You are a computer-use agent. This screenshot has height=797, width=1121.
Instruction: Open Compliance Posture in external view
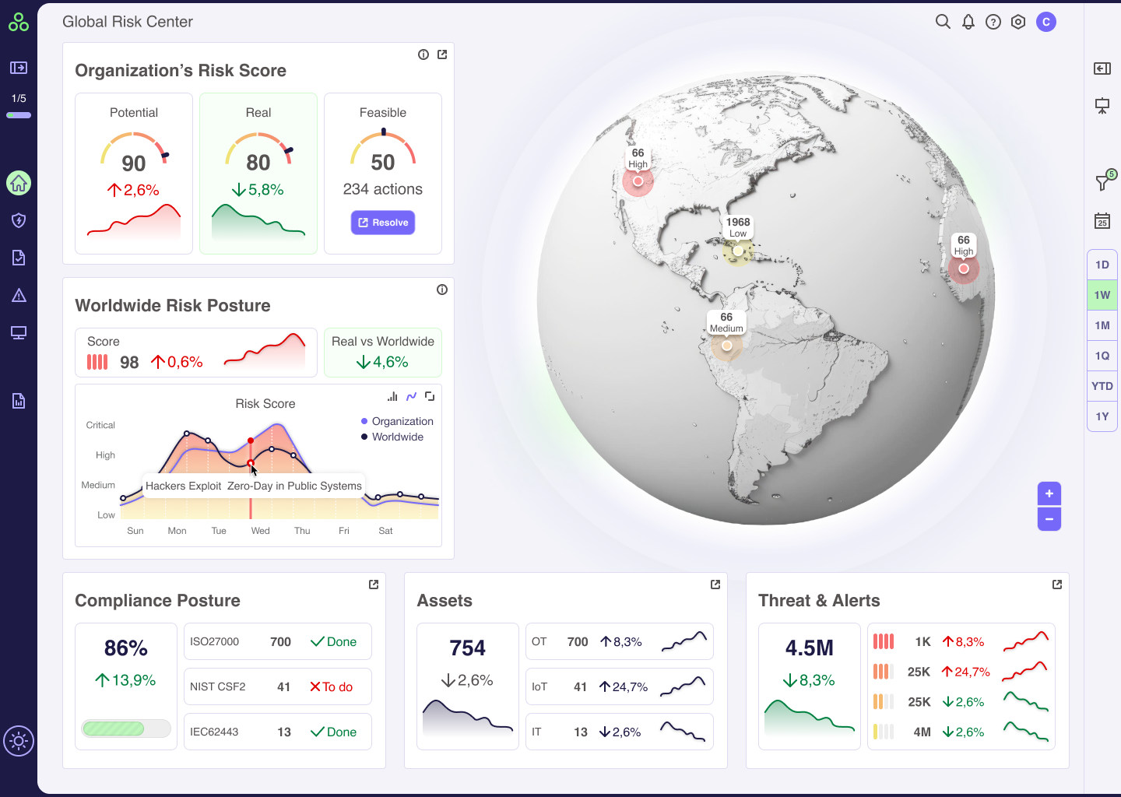pyautogui.click(x=374, y=585)
